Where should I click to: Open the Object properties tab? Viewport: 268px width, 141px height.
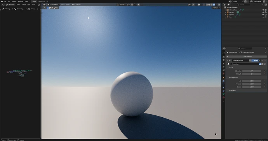[224, 78]
